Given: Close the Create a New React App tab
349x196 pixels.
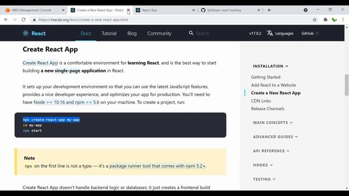Looking at the screenshot, I should [x=129, y=10].
